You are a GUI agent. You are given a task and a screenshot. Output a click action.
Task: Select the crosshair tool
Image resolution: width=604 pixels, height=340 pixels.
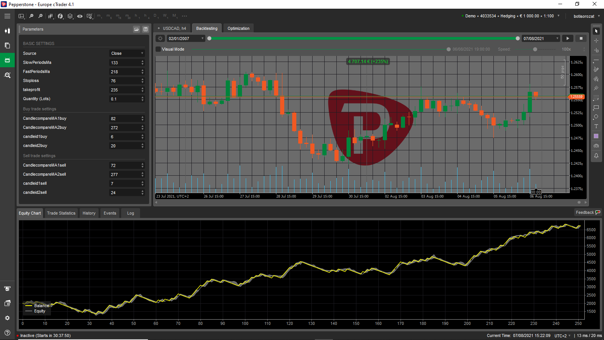pos(596,40)
